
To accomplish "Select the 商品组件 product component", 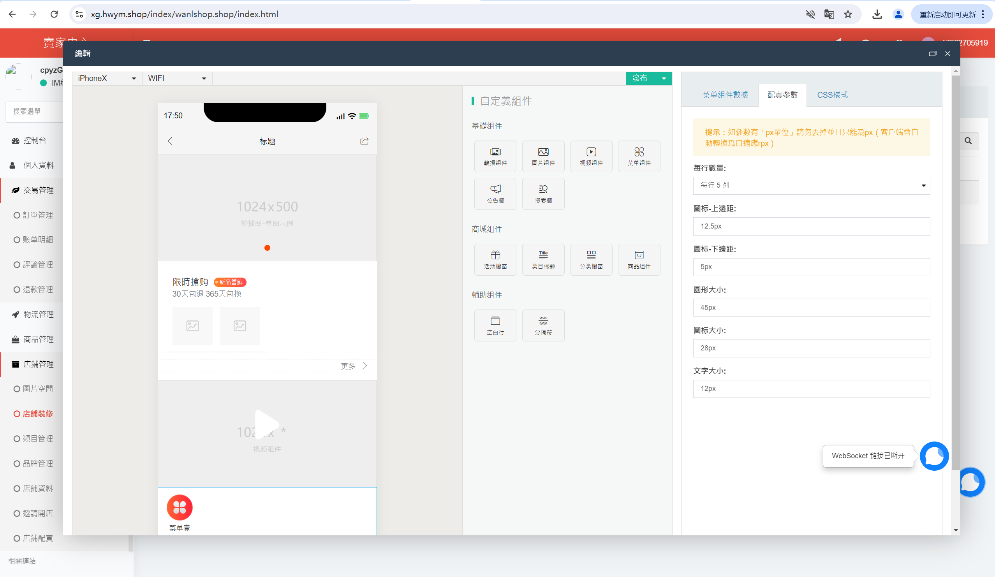I will click(x=638, y=259).
